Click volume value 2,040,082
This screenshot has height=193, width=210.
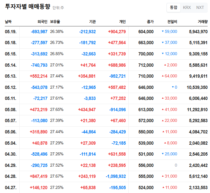[198, 143]
